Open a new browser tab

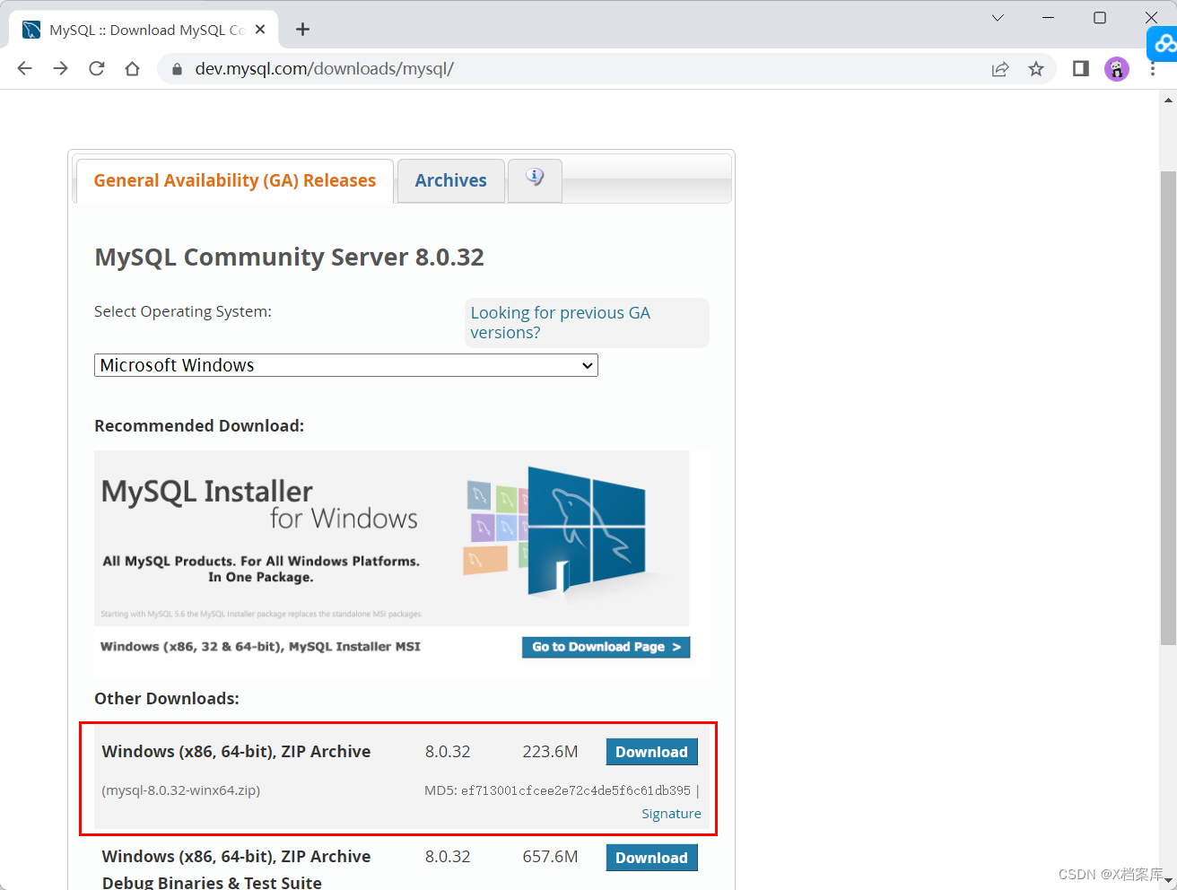click(303, 30)
